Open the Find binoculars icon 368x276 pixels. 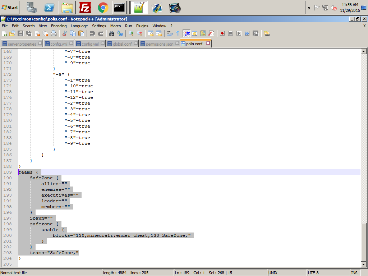(x=112, y=34)
